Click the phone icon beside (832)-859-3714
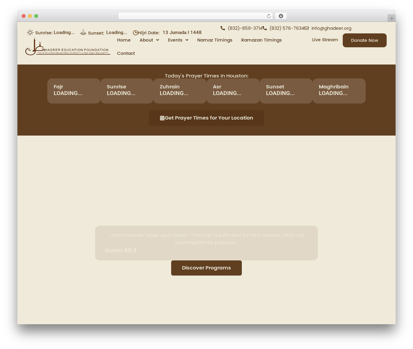The image size is (413, 349). (223, 28)
